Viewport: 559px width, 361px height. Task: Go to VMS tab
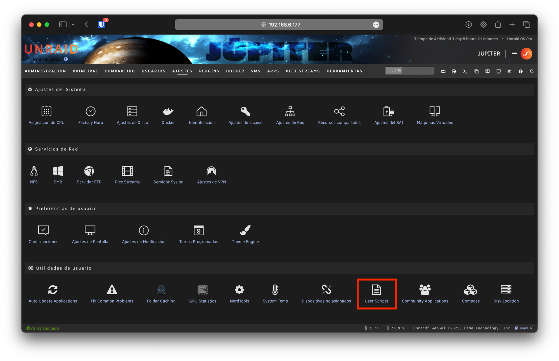(255, 71)
